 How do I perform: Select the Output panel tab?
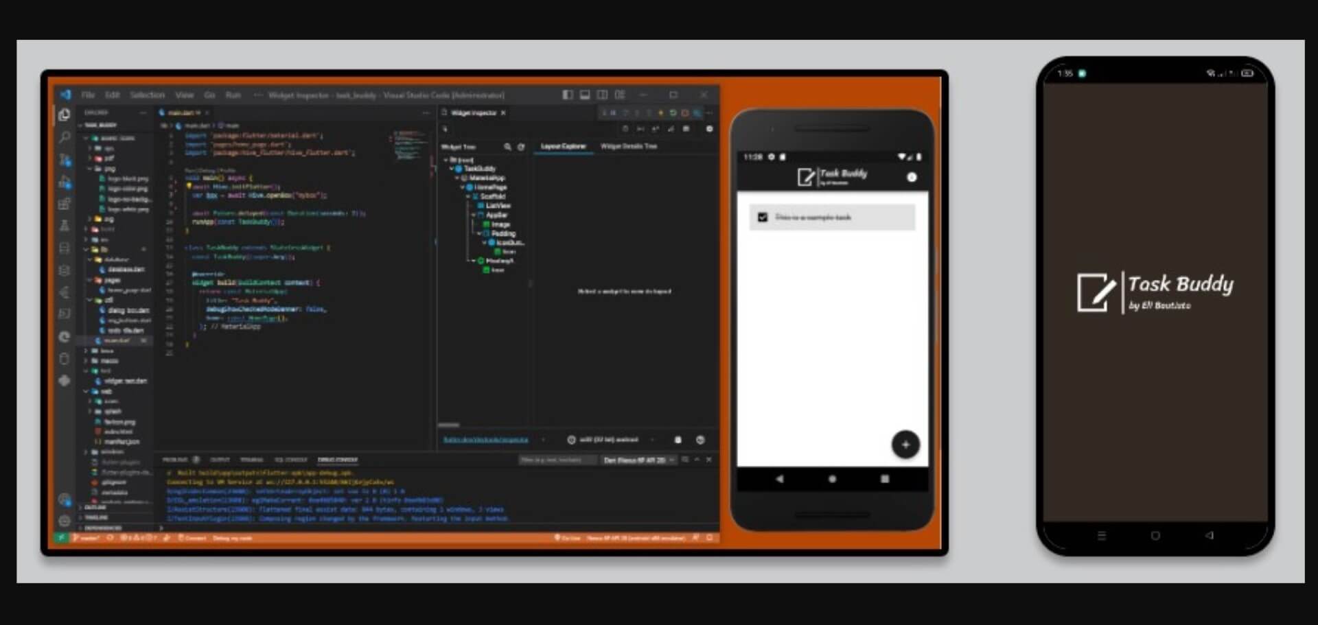click(220, 460)
